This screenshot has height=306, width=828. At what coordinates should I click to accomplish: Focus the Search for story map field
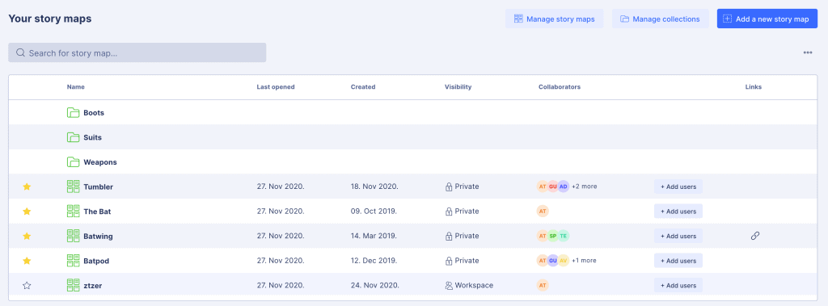tap(137, 52)
